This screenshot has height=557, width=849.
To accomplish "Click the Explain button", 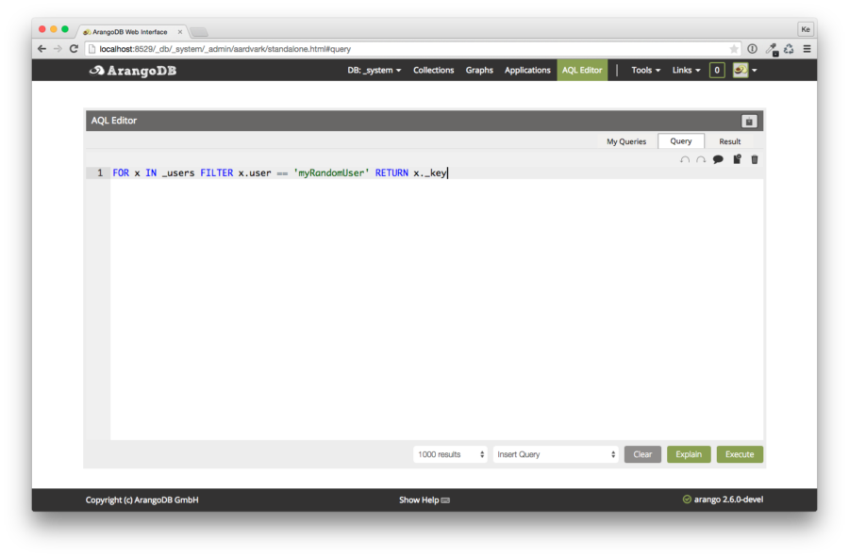I will point(689,454).
